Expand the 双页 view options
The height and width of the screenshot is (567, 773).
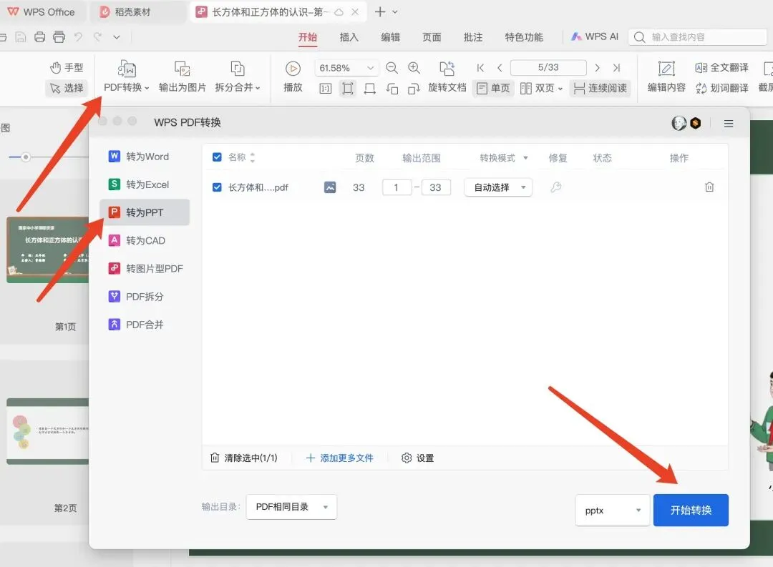[560, 89]
